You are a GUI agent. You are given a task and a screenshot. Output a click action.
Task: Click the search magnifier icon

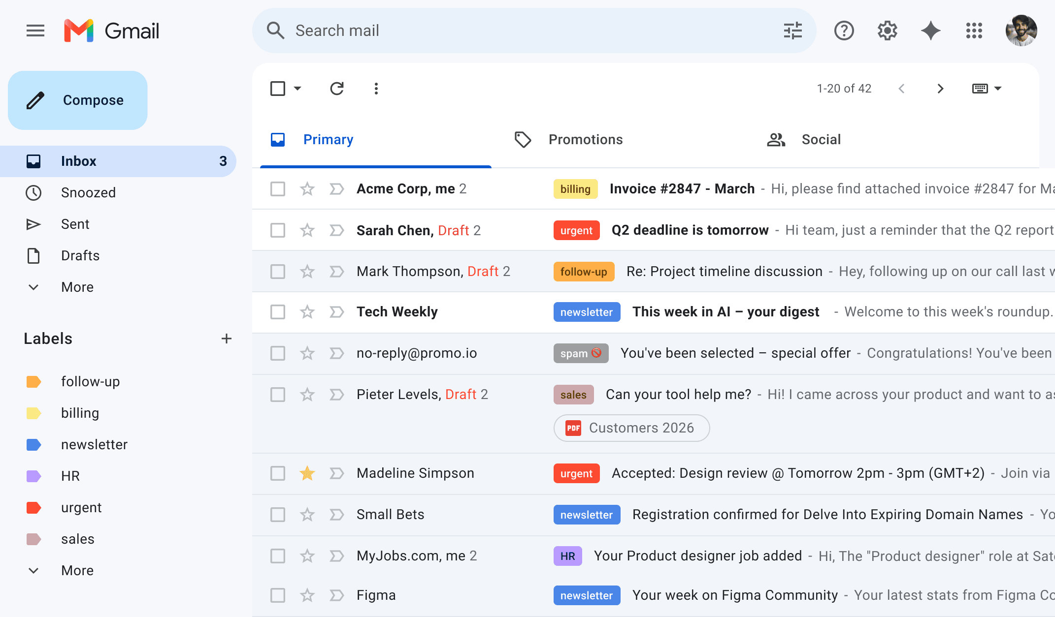click(x=275, y=31)
